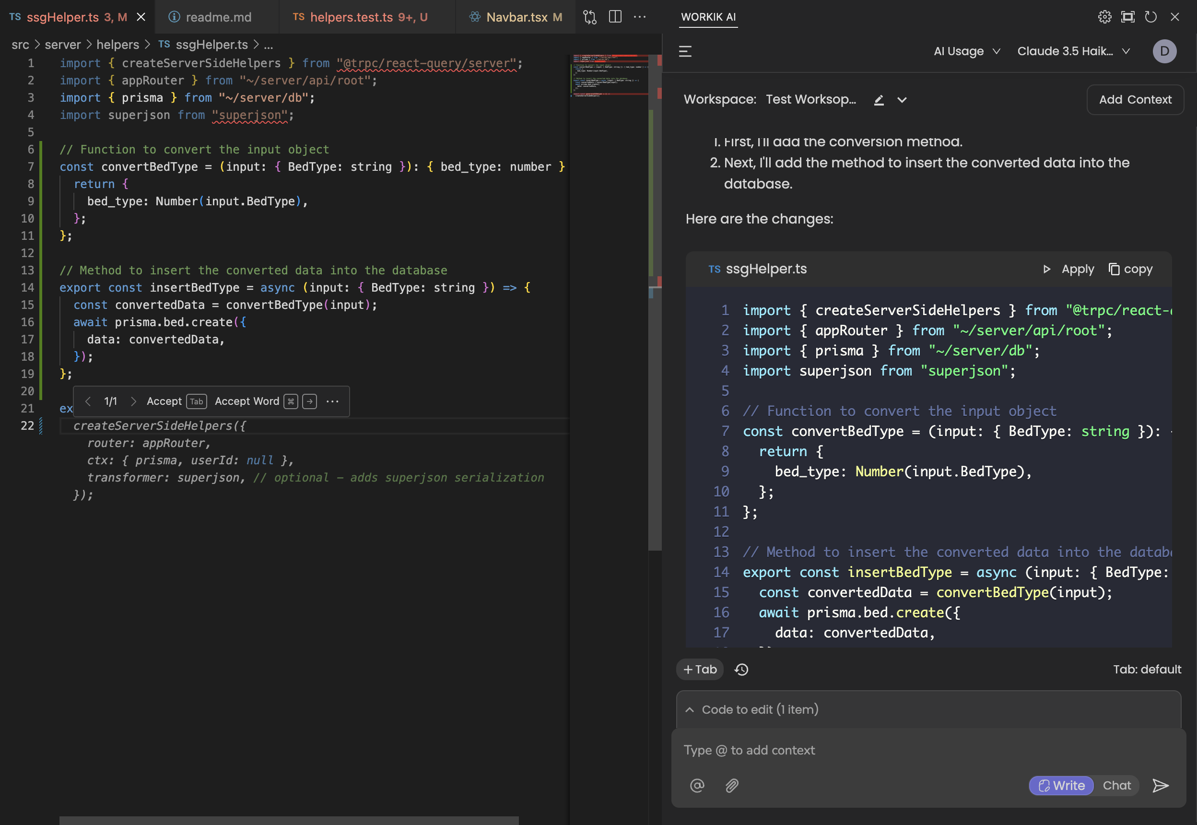Insert a mention with the @ icon
The height and width of the screenshot is (825, 1197).
click(x=697, y=786)
